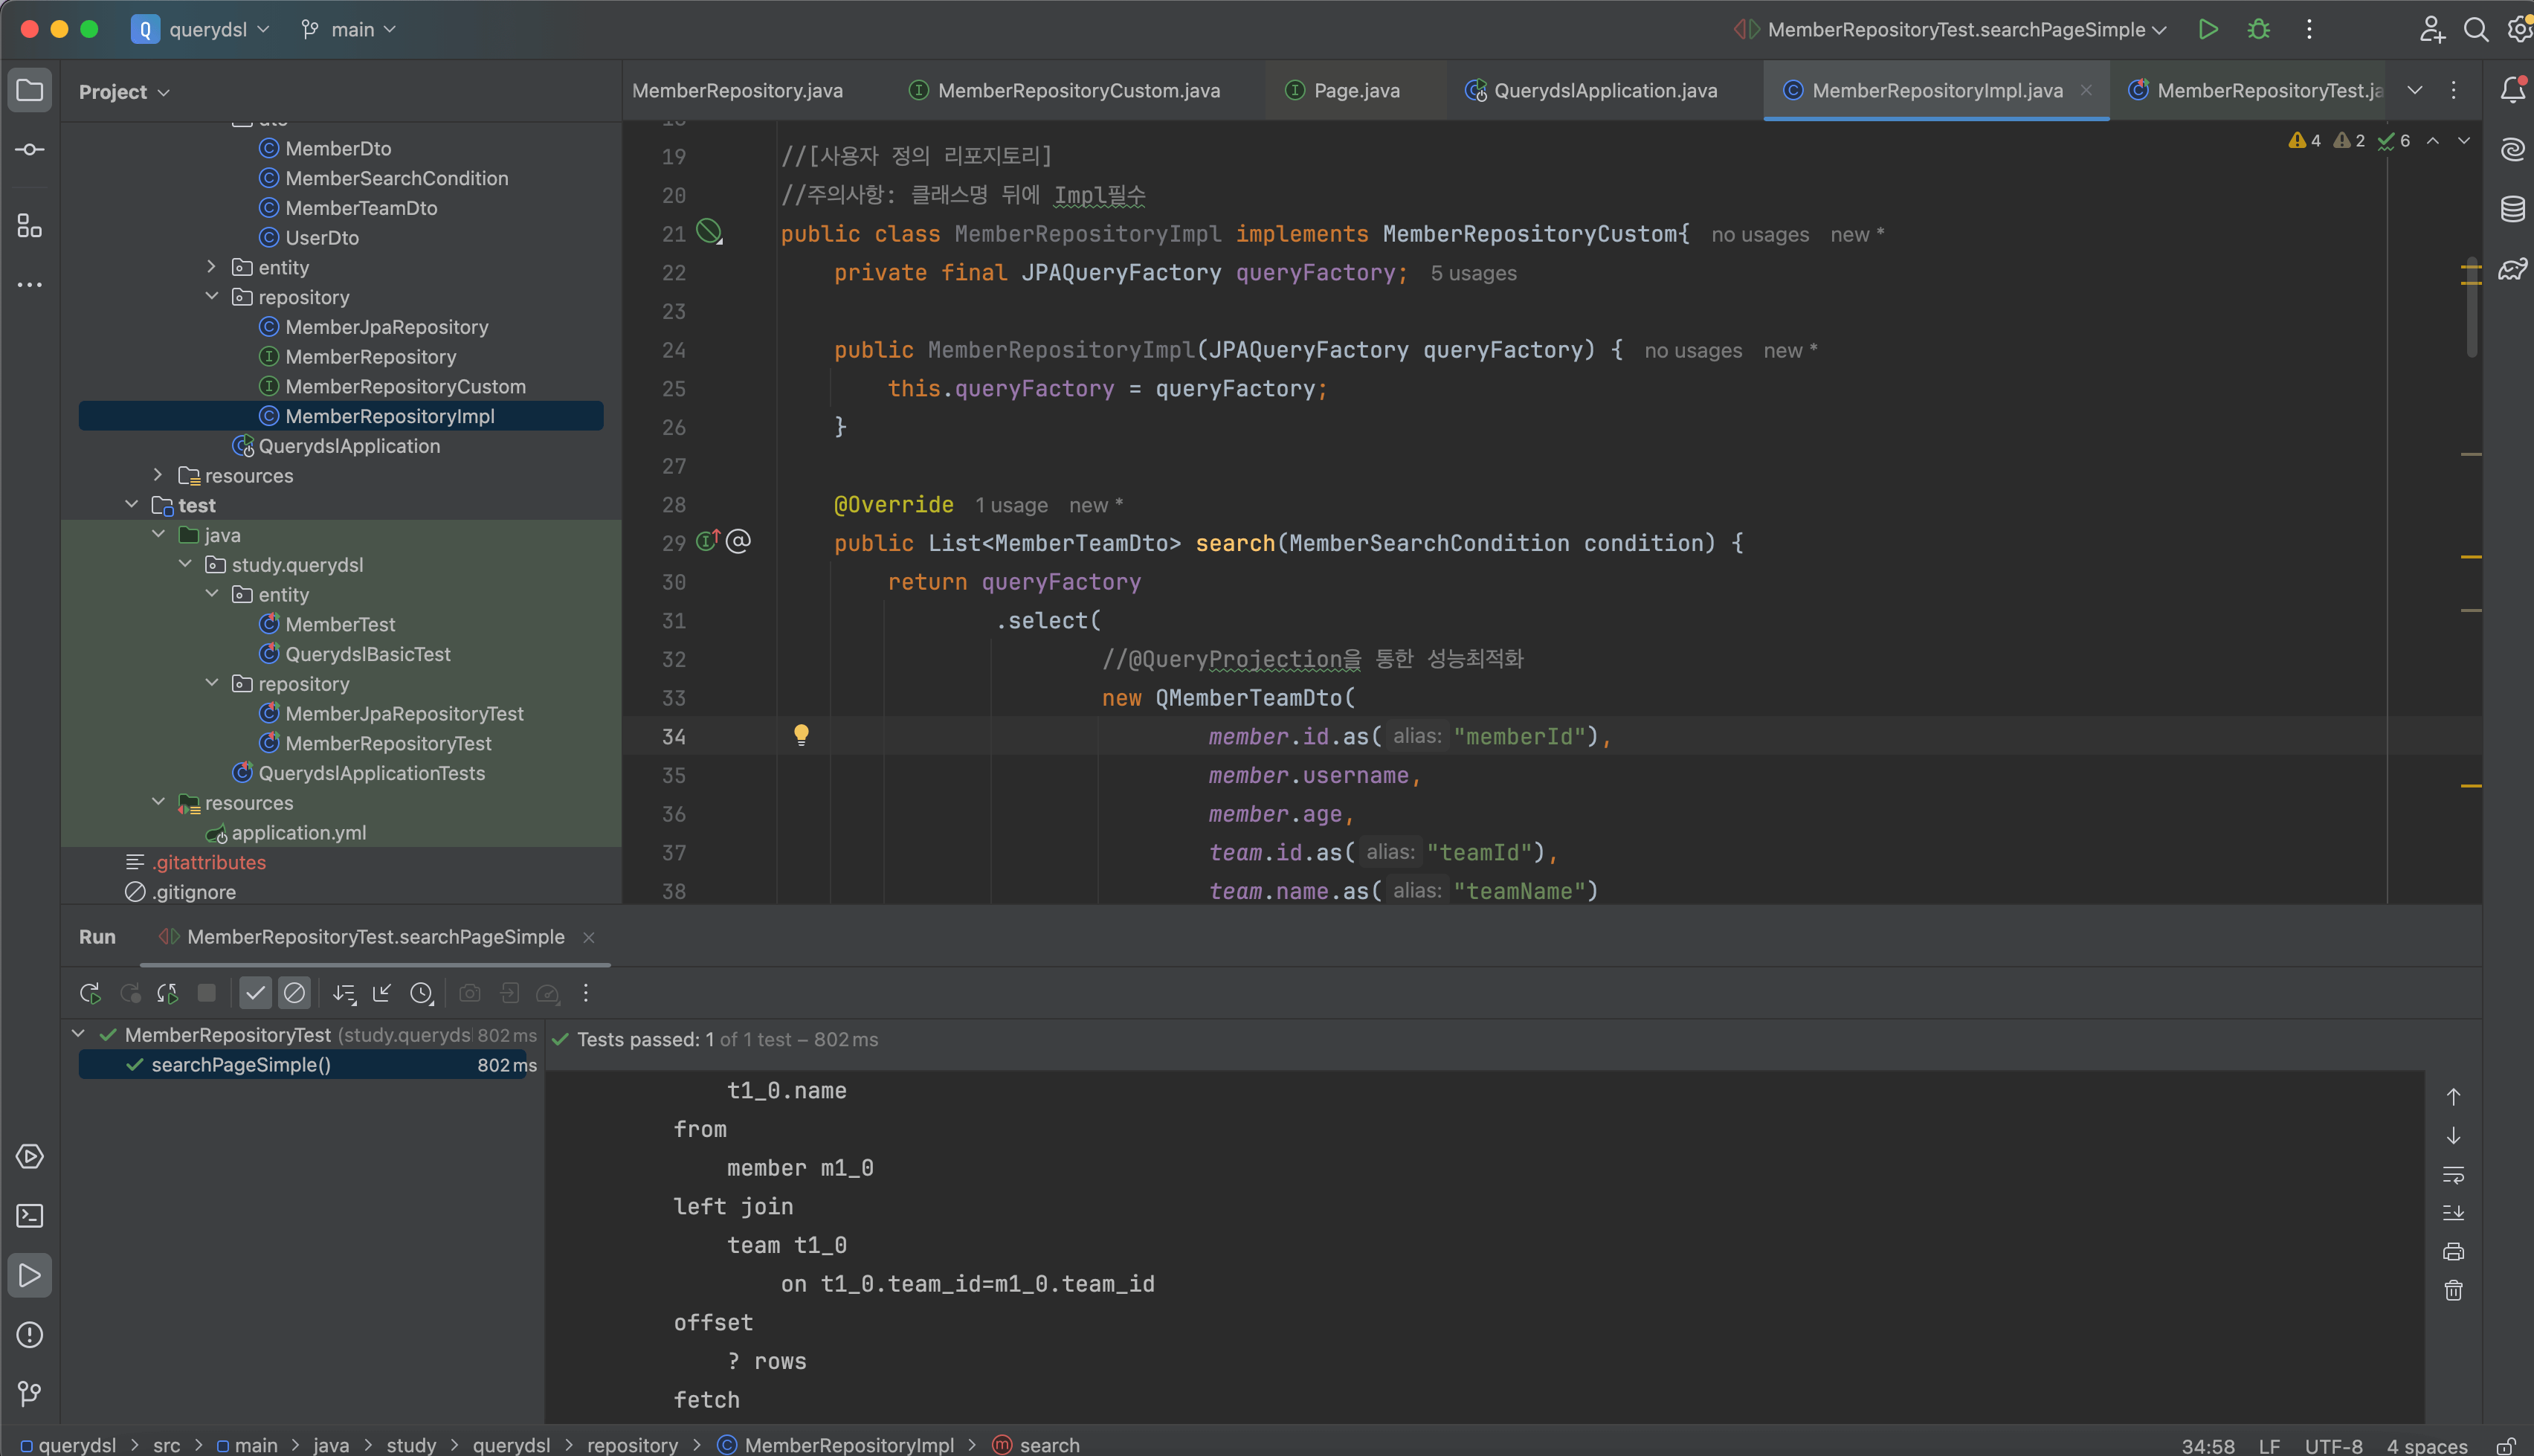Open test history clock icon
The height and width of the screenshot is (1456, 2534).
pyautogui.click(x=422, y=993)
